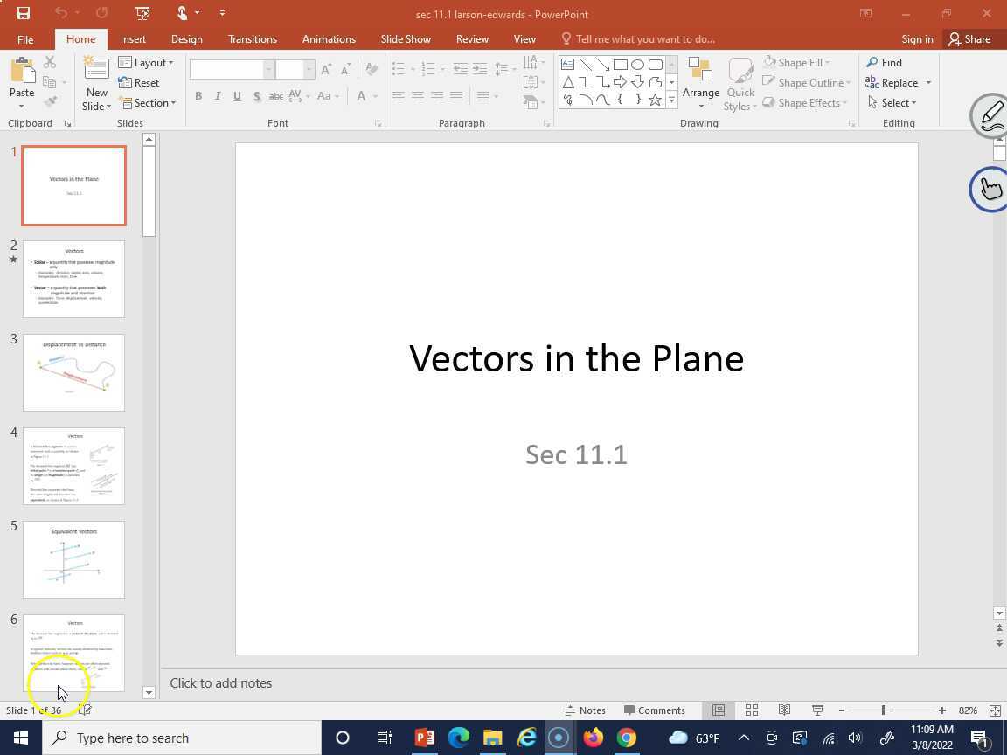Expand the Select dropdown in Editing

click(892, 102)
